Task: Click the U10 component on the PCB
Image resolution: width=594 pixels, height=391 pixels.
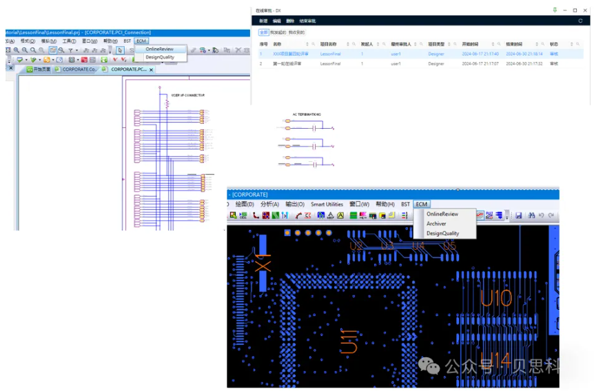Action: click(495, 299)
